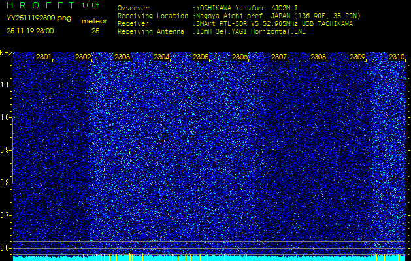The image size is (411, 261).
Task: Click the 2310 time marker
Action: (x=397, y=57)
